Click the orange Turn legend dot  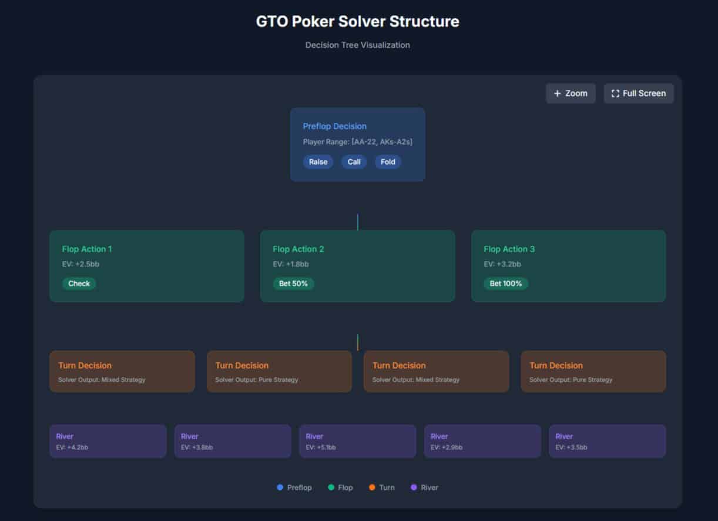pyautogui.click(x=372, y=487)
